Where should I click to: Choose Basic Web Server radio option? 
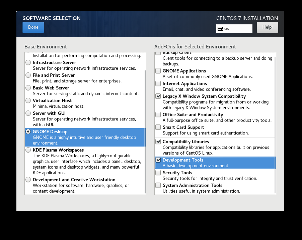[28, 88]
